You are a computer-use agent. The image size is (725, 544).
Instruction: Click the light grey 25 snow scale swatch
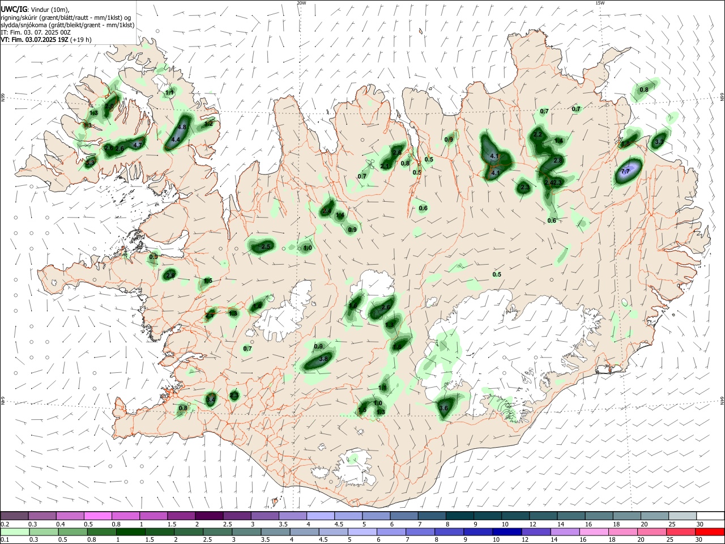click(x=682, y=516)
